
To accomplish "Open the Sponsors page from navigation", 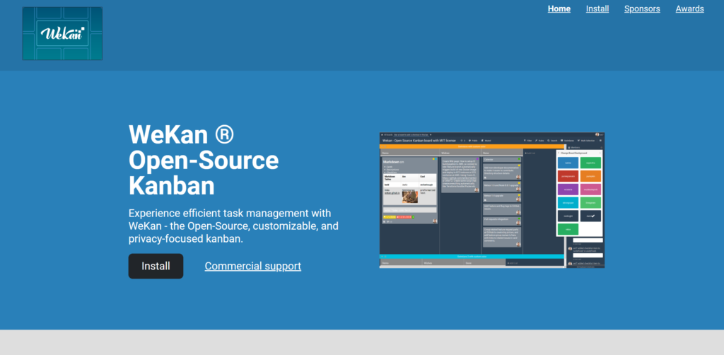I will tap(642, 8).
